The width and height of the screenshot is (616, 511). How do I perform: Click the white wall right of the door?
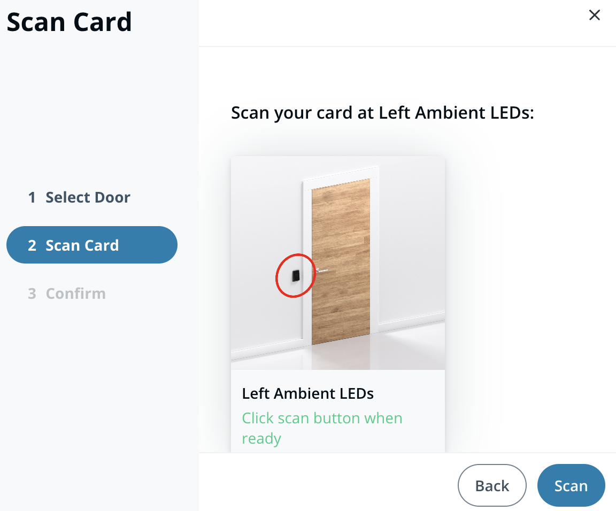click(x=412, y=241)
